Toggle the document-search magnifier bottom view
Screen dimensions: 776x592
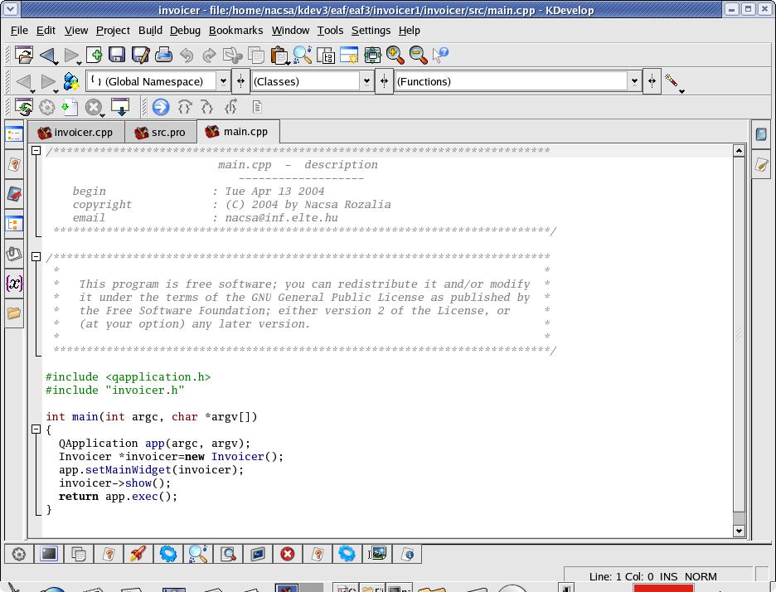(x=228, y=553)
